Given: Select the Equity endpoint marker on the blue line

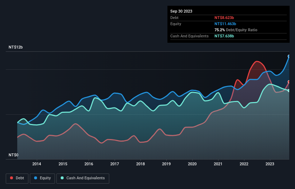Looking at the screenshot, I should click(289, 56).
